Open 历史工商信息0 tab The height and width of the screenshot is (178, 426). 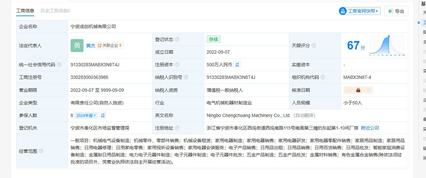(55, 11)
